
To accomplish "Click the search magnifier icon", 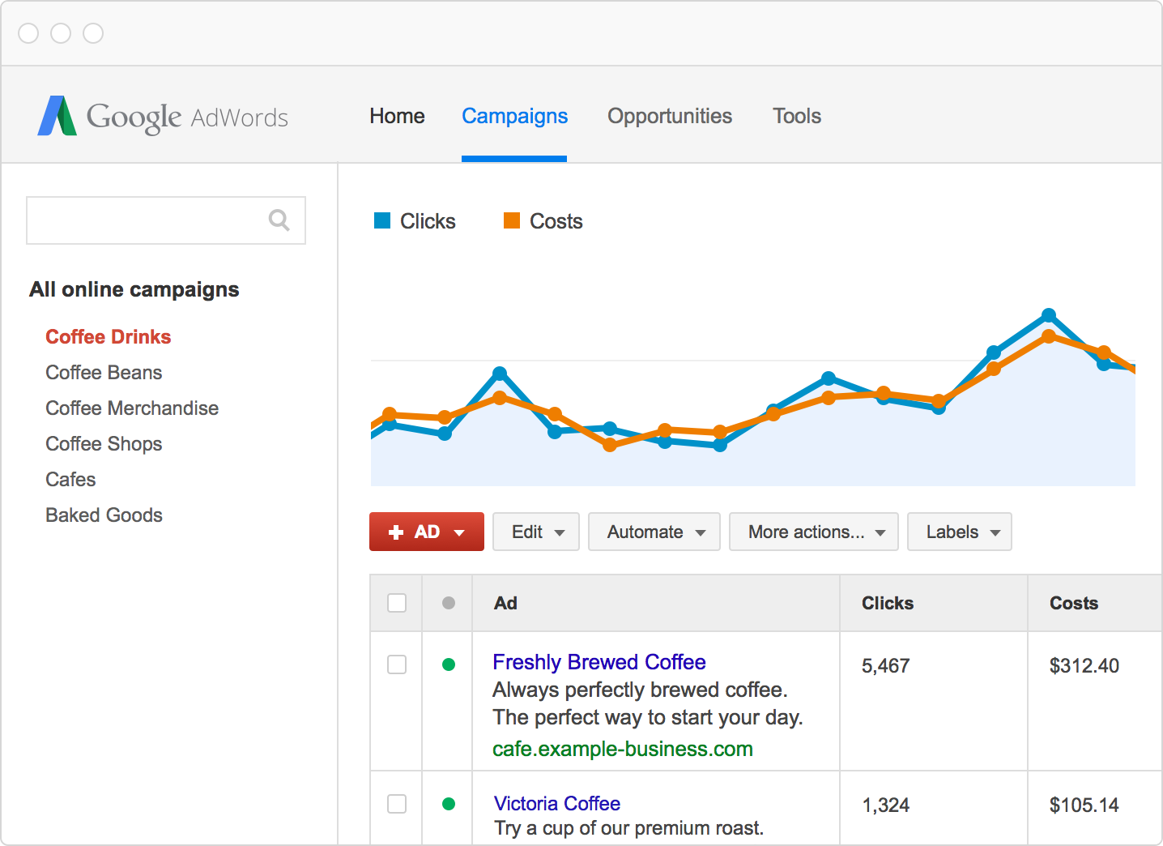I will (279, 220).
